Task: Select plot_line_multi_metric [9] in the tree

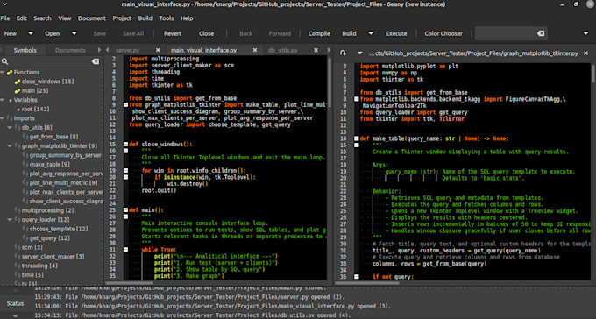Action: 63,183
